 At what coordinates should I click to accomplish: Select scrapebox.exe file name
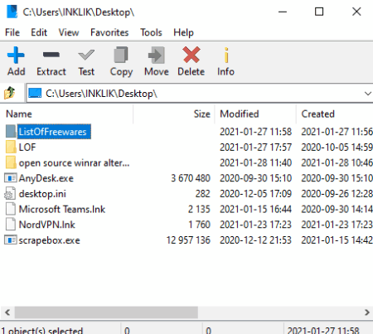50,240
